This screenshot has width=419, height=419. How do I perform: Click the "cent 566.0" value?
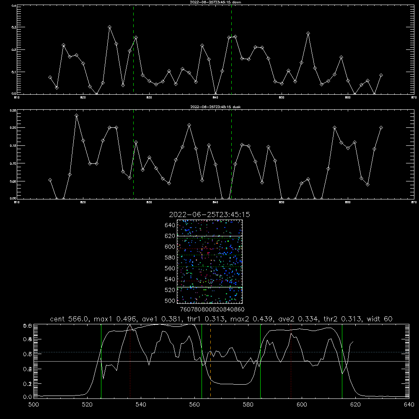[x=69, y=319]
